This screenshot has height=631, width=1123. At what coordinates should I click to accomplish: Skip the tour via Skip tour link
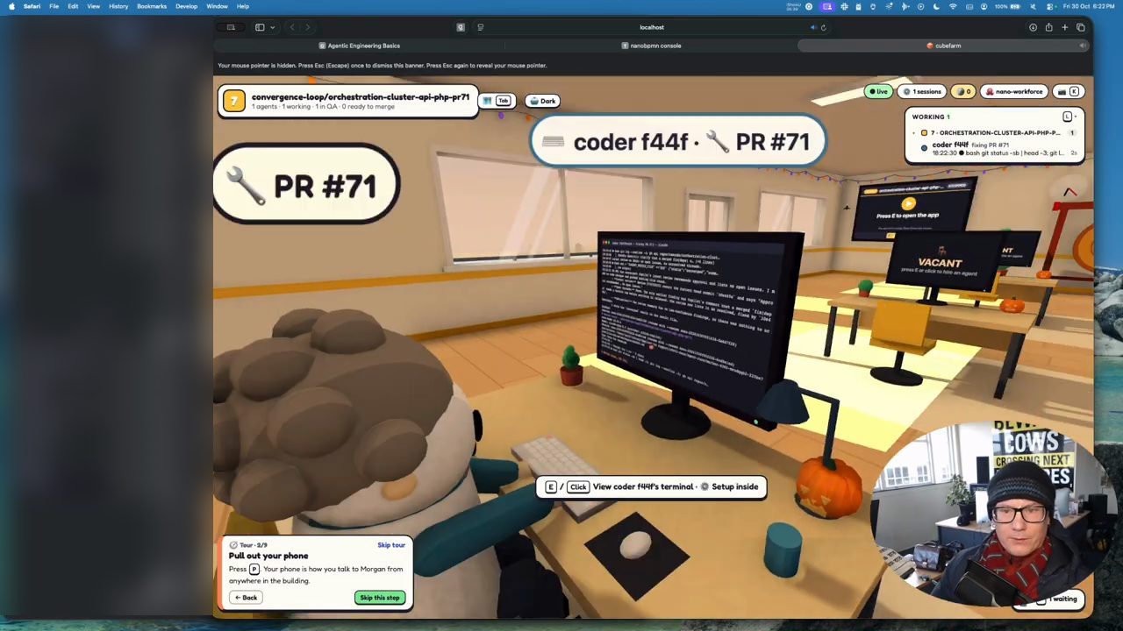[x=391, y=545]
